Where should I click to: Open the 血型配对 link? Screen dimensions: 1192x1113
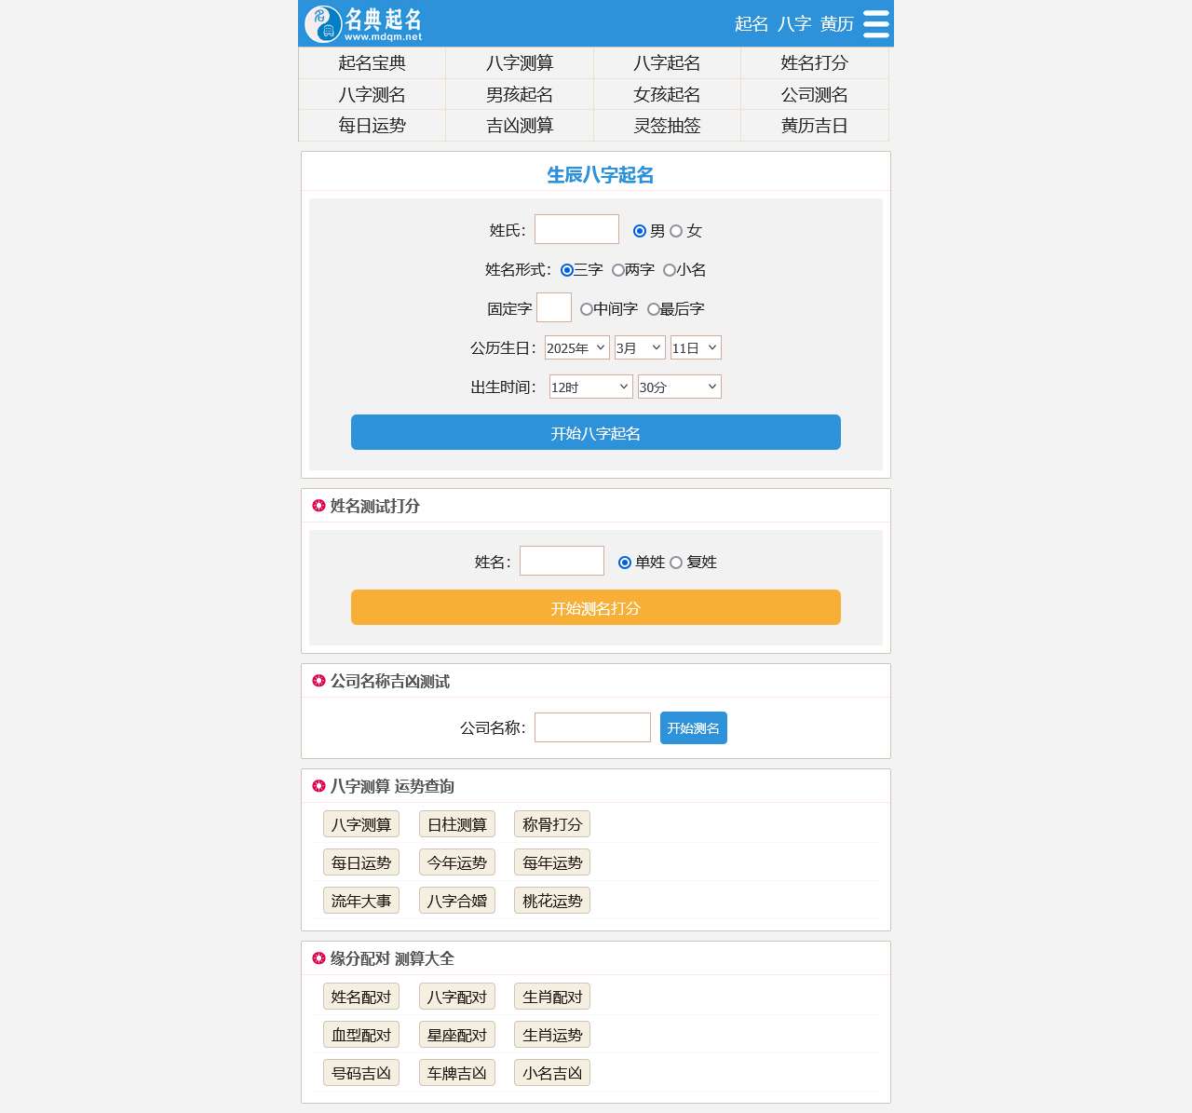361,1035
